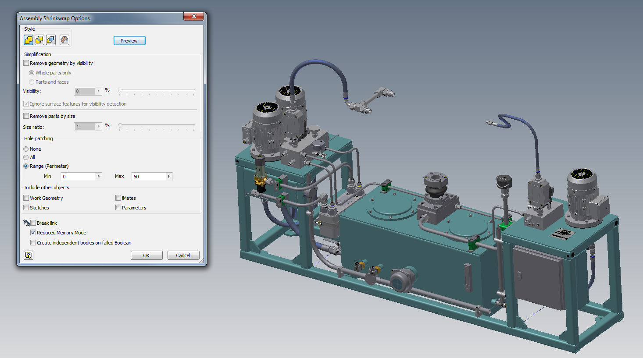
Task: Select single solid body merging seams style
Action: [29, 40]
